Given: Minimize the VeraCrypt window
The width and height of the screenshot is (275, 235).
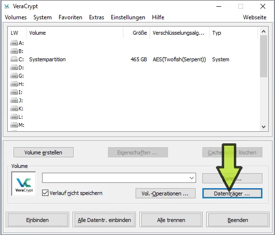Looking at the screenshot, I should [x=219, y=6].
